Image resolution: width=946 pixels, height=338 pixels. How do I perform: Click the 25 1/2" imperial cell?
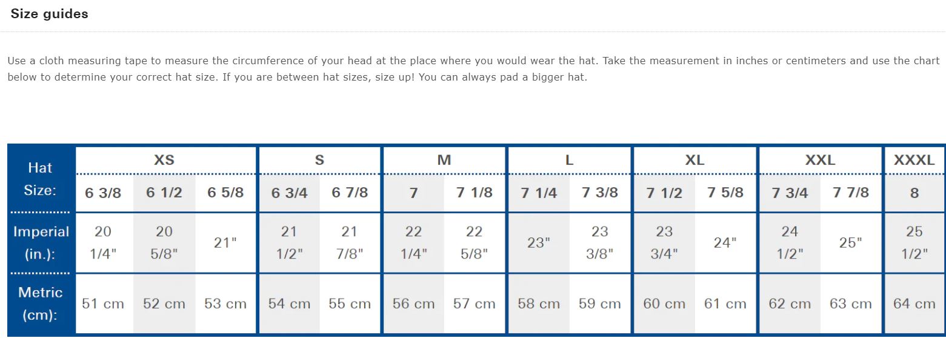pyautogui.click(x=914, y=243)
